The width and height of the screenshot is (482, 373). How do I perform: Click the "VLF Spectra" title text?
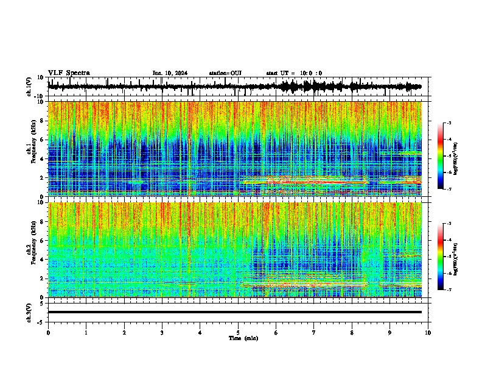69,73
